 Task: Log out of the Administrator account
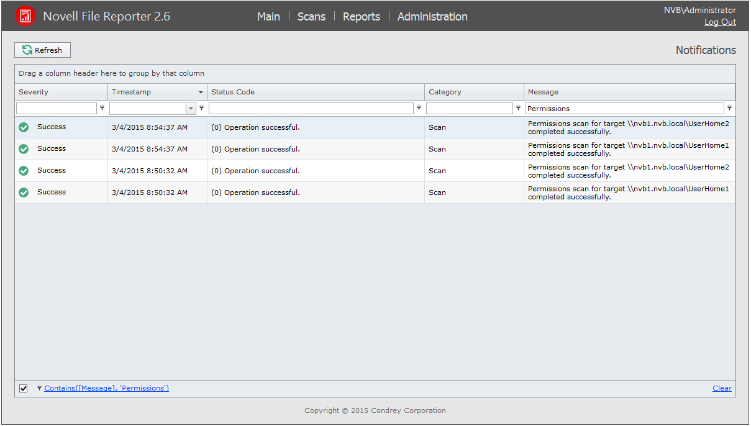pos(720,22)
